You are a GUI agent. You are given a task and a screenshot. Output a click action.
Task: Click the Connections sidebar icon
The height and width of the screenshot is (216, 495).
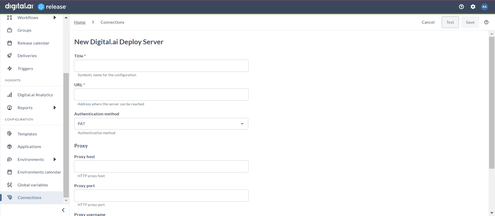[x=10, y=197]
